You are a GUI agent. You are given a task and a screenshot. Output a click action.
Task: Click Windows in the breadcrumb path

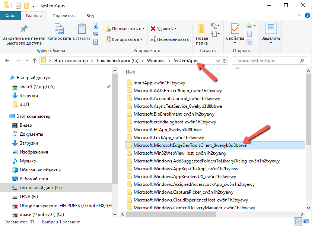[x=156, y=61]
